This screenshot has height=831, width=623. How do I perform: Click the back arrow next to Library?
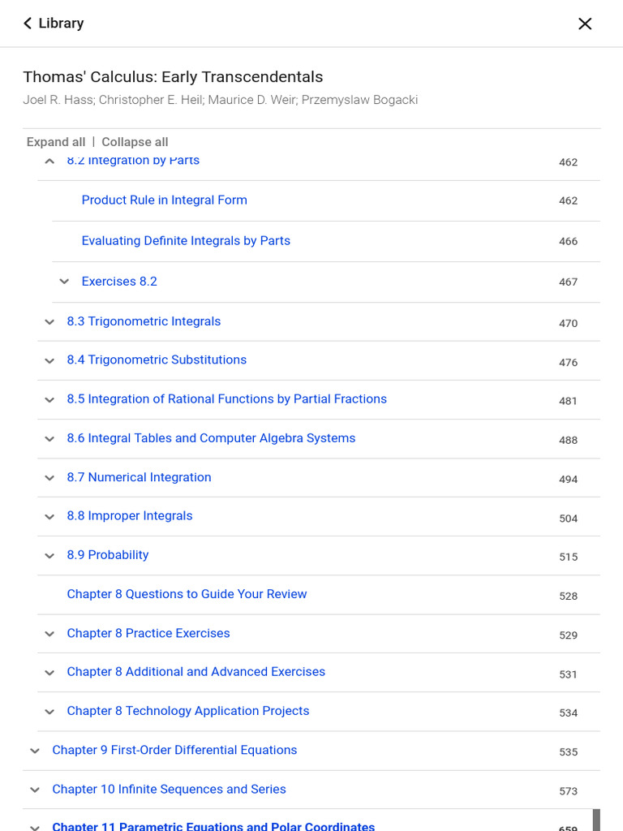[x=28, y=24]
